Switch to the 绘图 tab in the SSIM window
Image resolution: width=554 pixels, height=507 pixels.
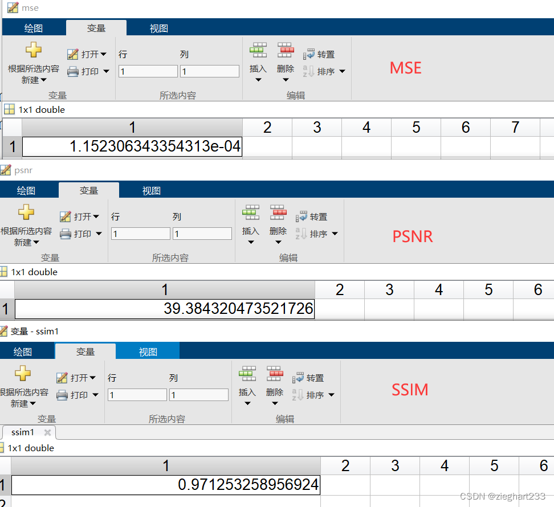click(x=23, y=351)
